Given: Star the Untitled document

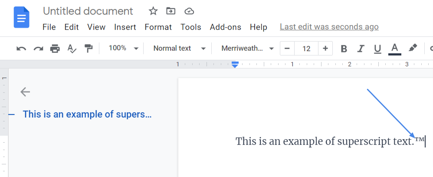Looking at the screenshot, I should (x=153, y=11).
